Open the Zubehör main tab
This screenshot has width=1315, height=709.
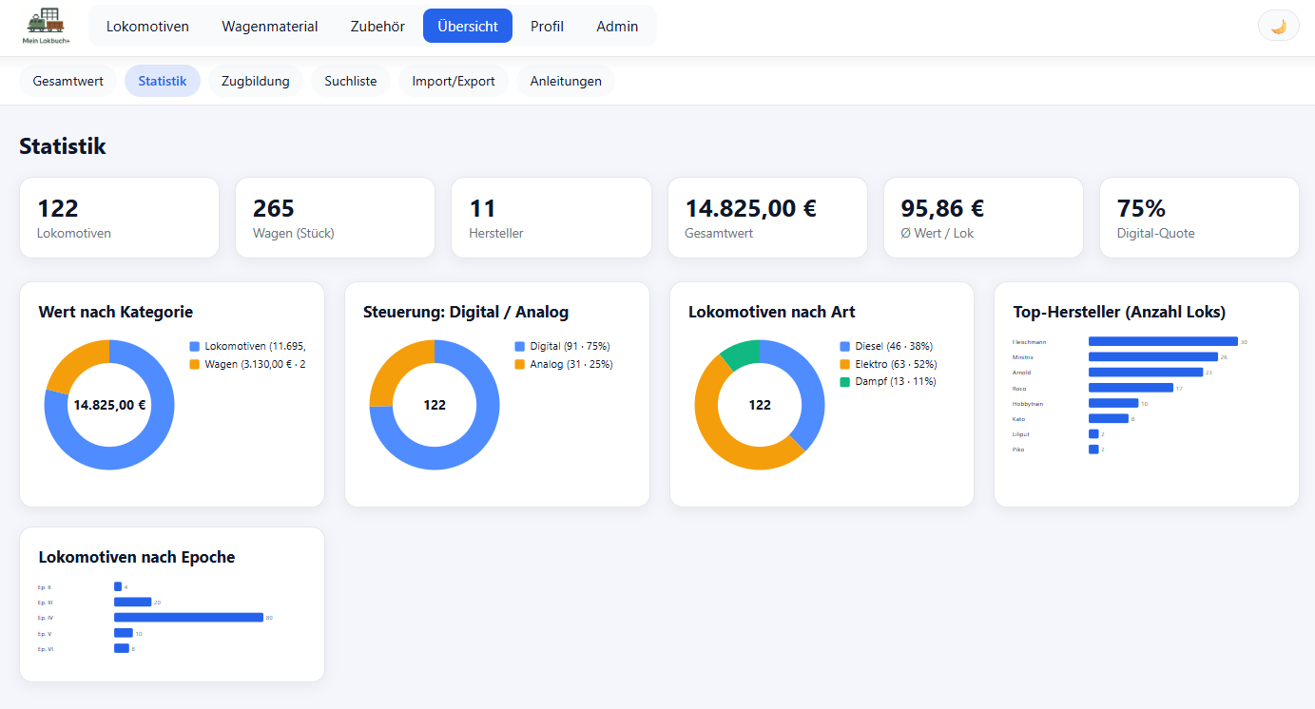click(x=377, y=27)
